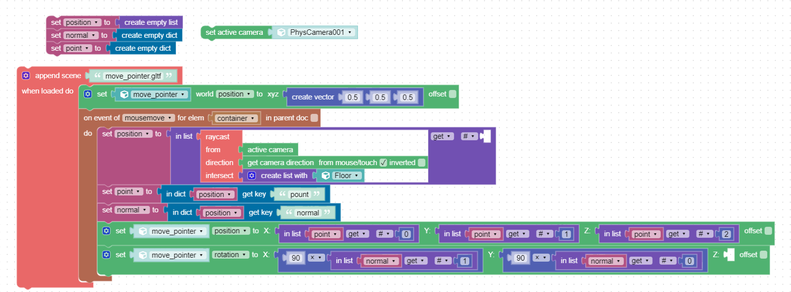Viewport: 791px width, 292px height.
Task: Click gear icon on set move_pointer world position block
Action: coord(88,94)
